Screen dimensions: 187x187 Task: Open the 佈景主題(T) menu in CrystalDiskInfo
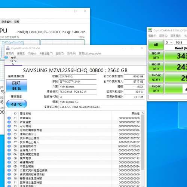[46, 53]
